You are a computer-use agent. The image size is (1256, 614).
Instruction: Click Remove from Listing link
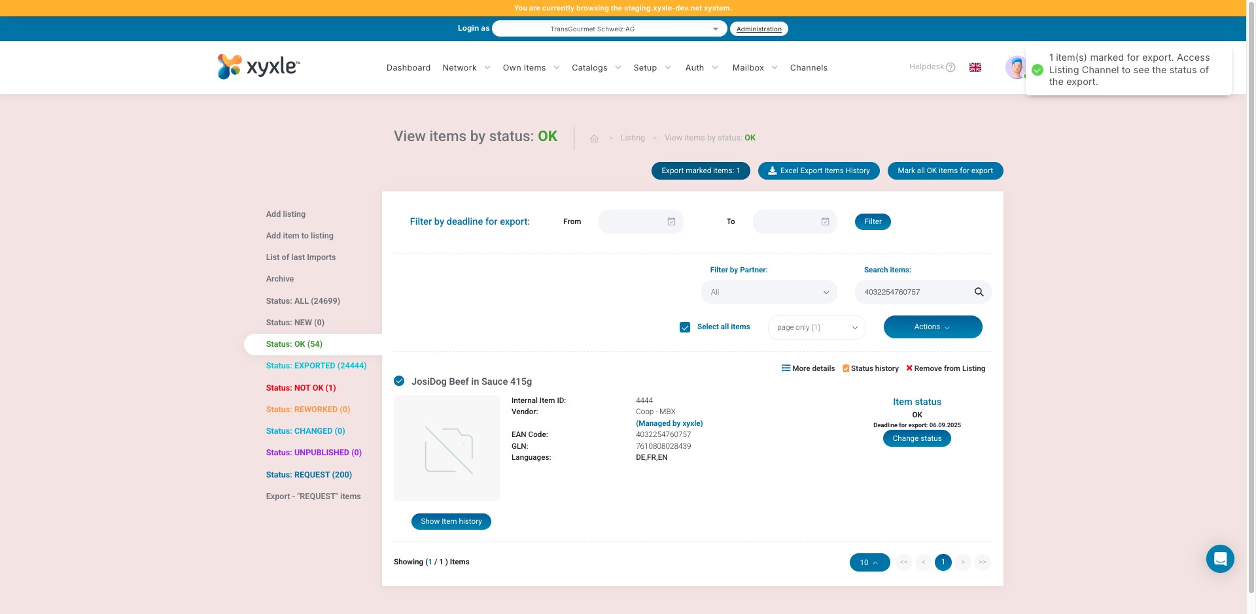point(946,368)
